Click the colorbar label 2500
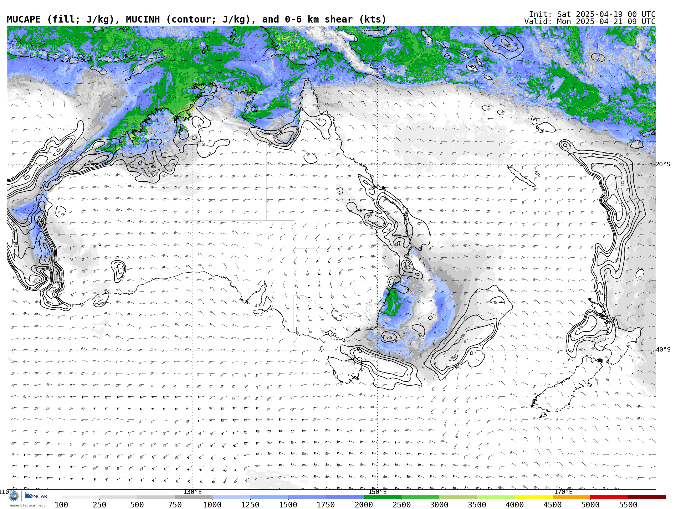Image resolution: width=676 pixels, height=509 pixels. [402, 505]
